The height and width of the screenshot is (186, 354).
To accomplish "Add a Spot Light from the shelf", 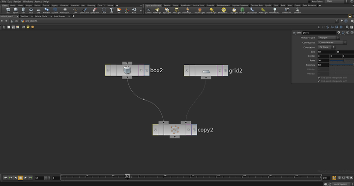I will pyautogui.click(x=167, y=10).
